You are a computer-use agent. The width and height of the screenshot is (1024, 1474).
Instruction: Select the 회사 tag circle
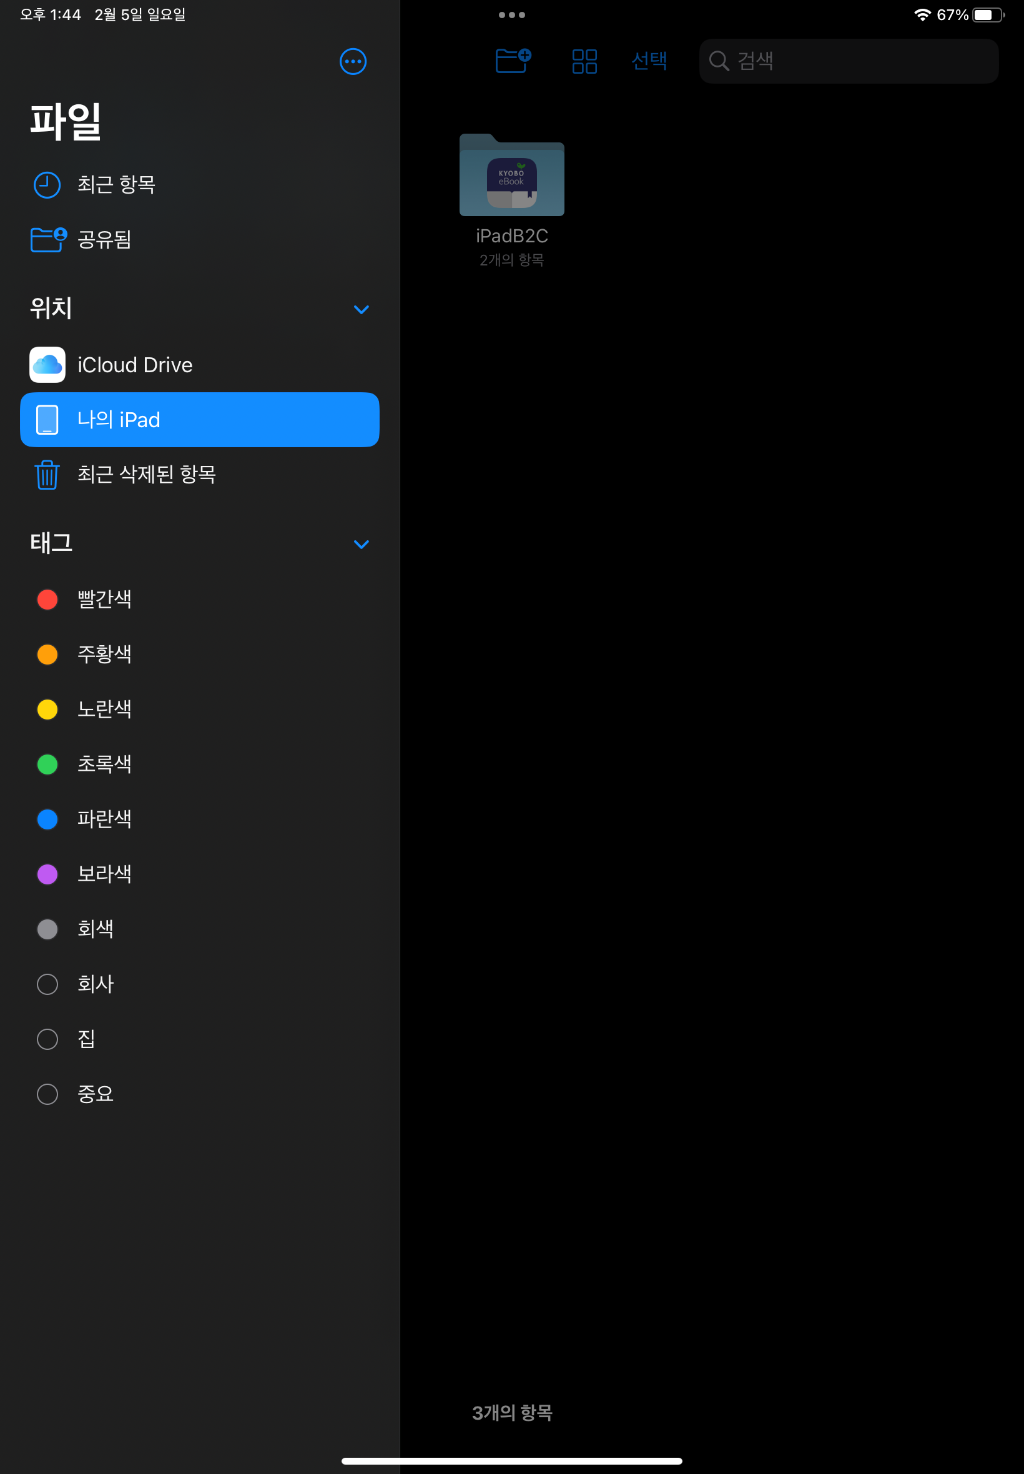47,984
